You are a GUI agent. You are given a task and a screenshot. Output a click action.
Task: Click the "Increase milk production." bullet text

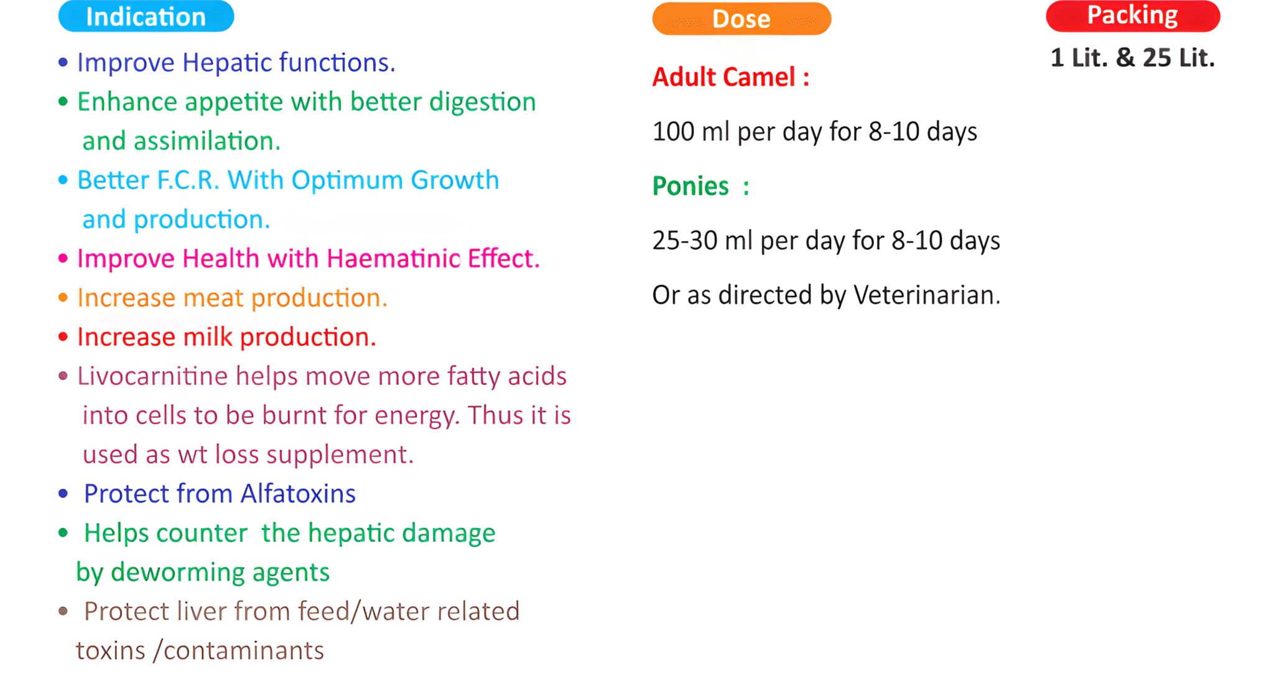[x=226, y=337]
